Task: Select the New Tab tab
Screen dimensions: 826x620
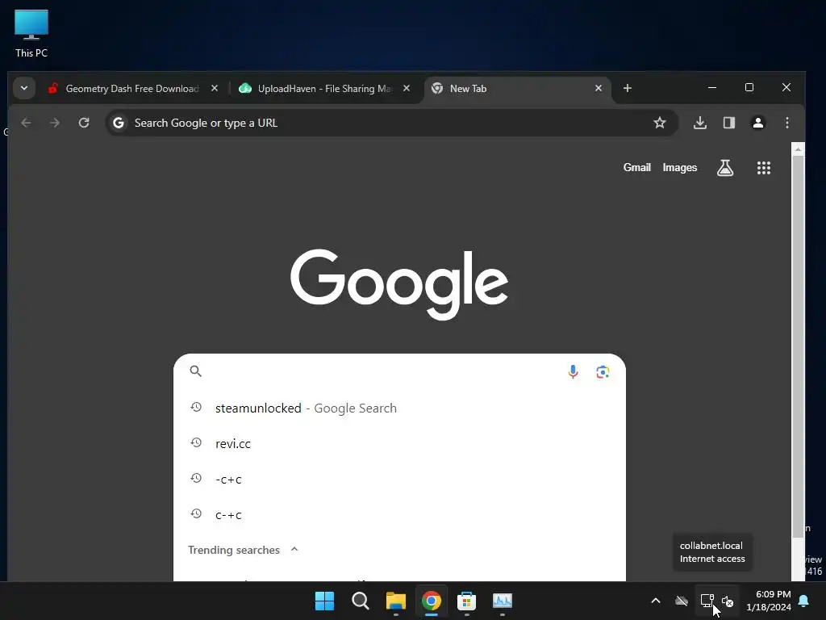Action: (x=517, y=89)
